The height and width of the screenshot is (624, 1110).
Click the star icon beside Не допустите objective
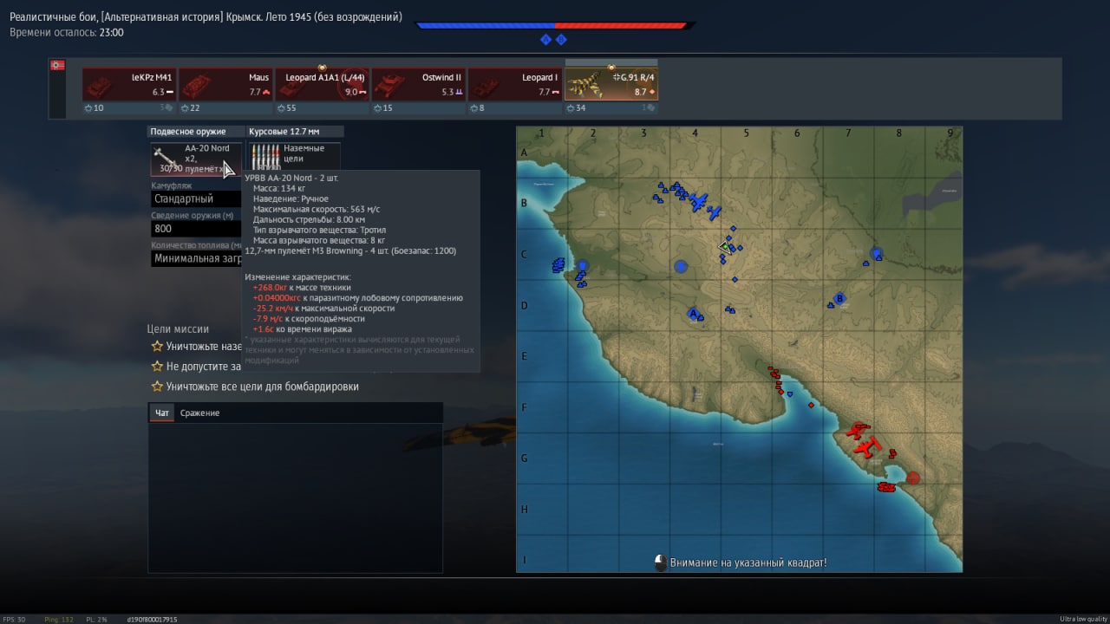(x=157, y=367)
